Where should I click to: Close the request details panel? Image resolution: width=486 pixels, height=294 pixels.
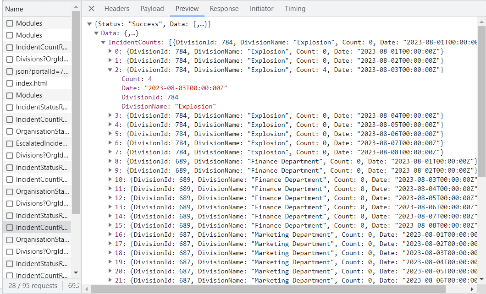coord(91,9)
